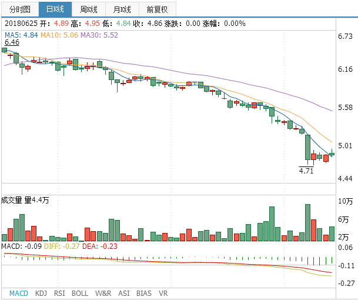Open the 月K线 tab

(122, 9)
